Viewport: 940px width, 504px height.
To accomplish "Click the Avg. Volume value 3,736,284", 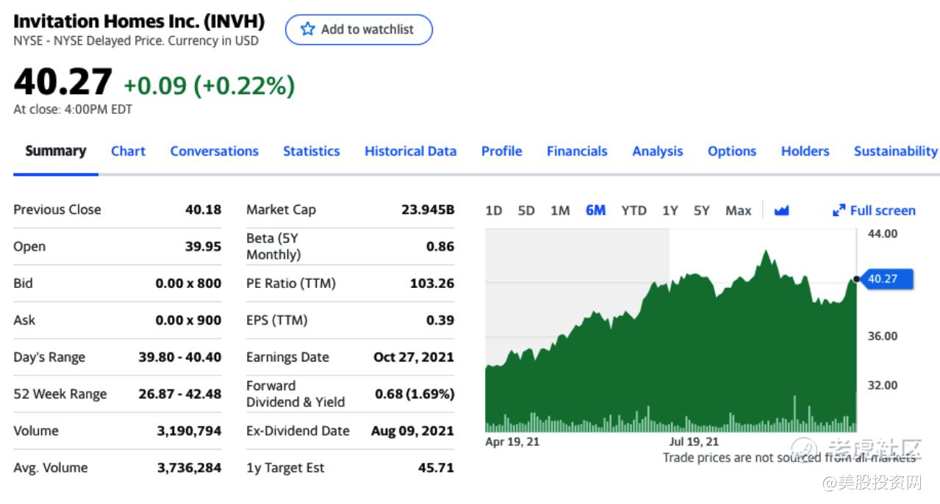I will point(189,468).
